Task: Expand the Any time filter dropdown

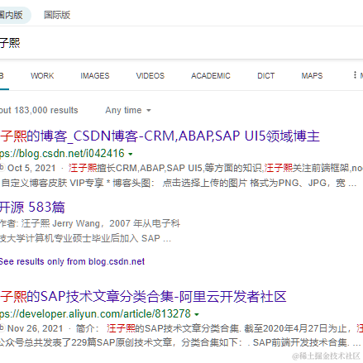Action: coord(128,110)
